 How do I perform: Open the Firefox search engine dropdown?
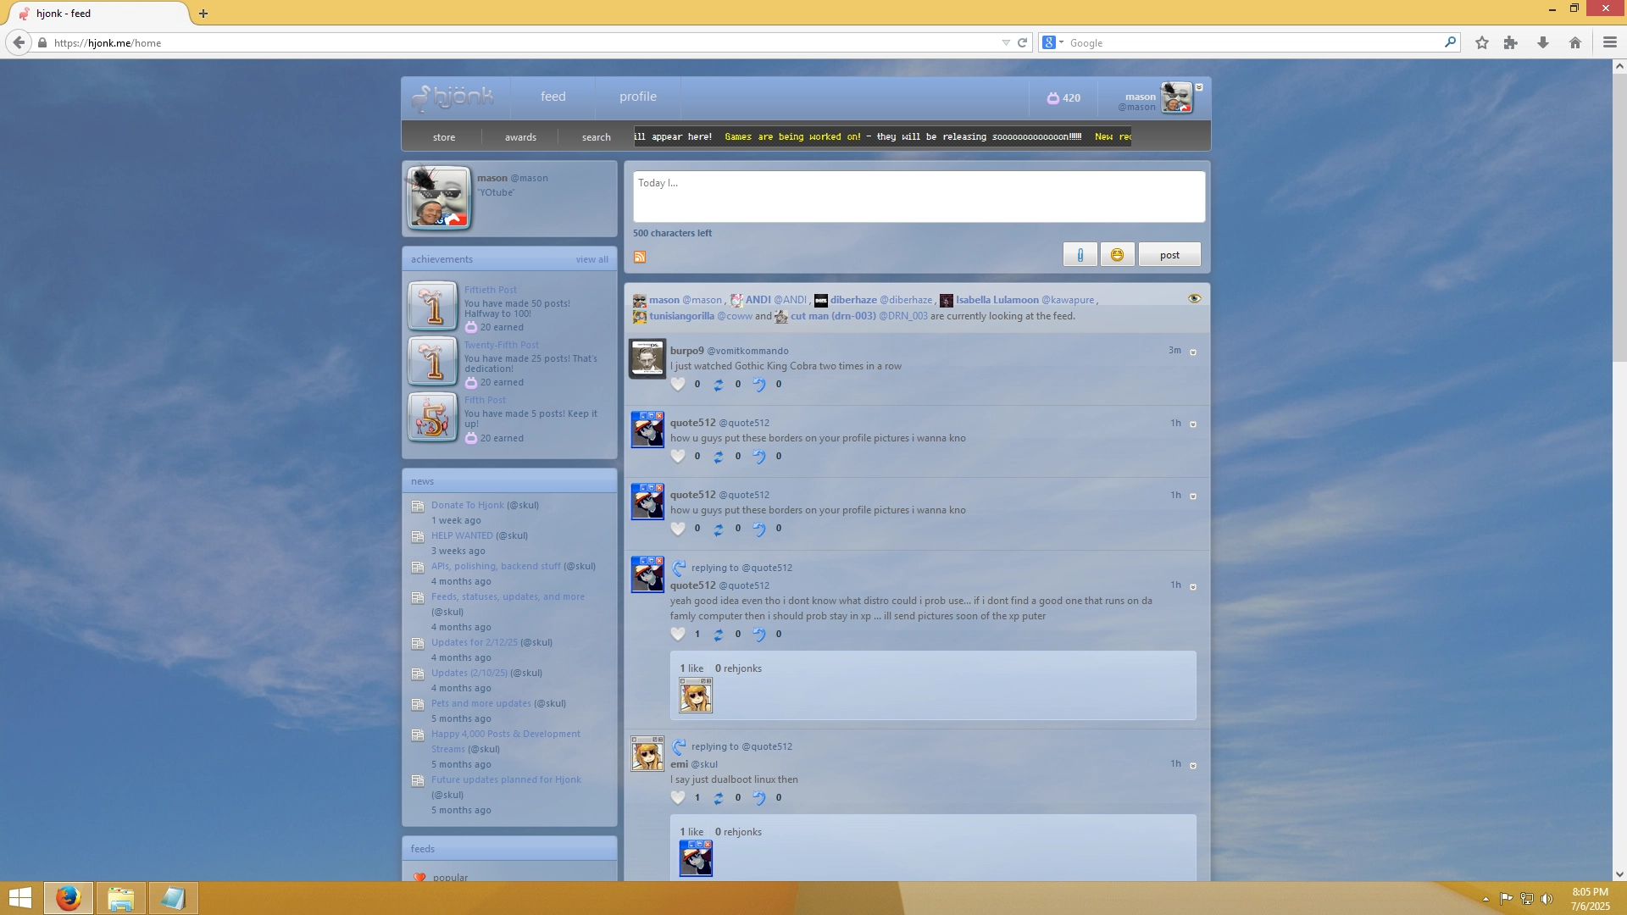coord(1052,42)
